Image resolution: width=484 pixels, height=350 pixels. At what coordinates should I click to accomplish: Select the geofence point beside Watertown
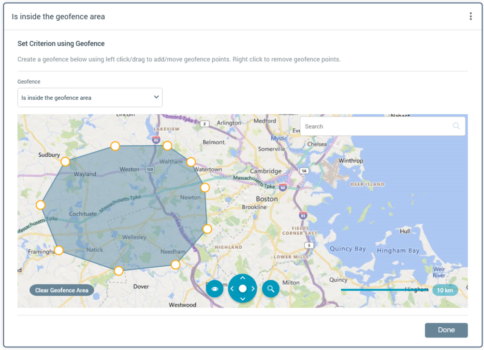tap(191, 162)
